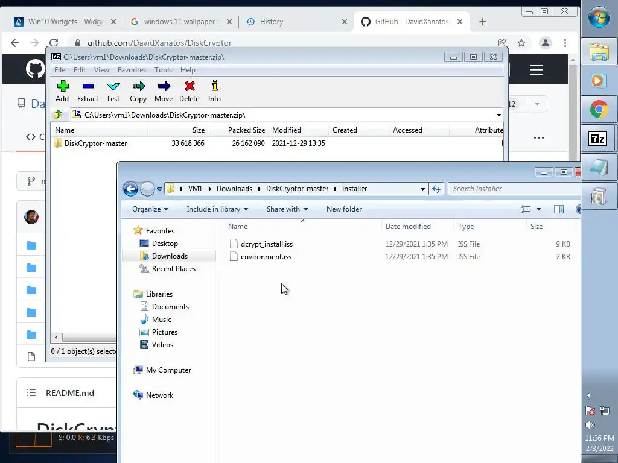The width and height of the screenshot is (618, 463).
Task: Open Network in sidebar
Action: click(159, 395)
